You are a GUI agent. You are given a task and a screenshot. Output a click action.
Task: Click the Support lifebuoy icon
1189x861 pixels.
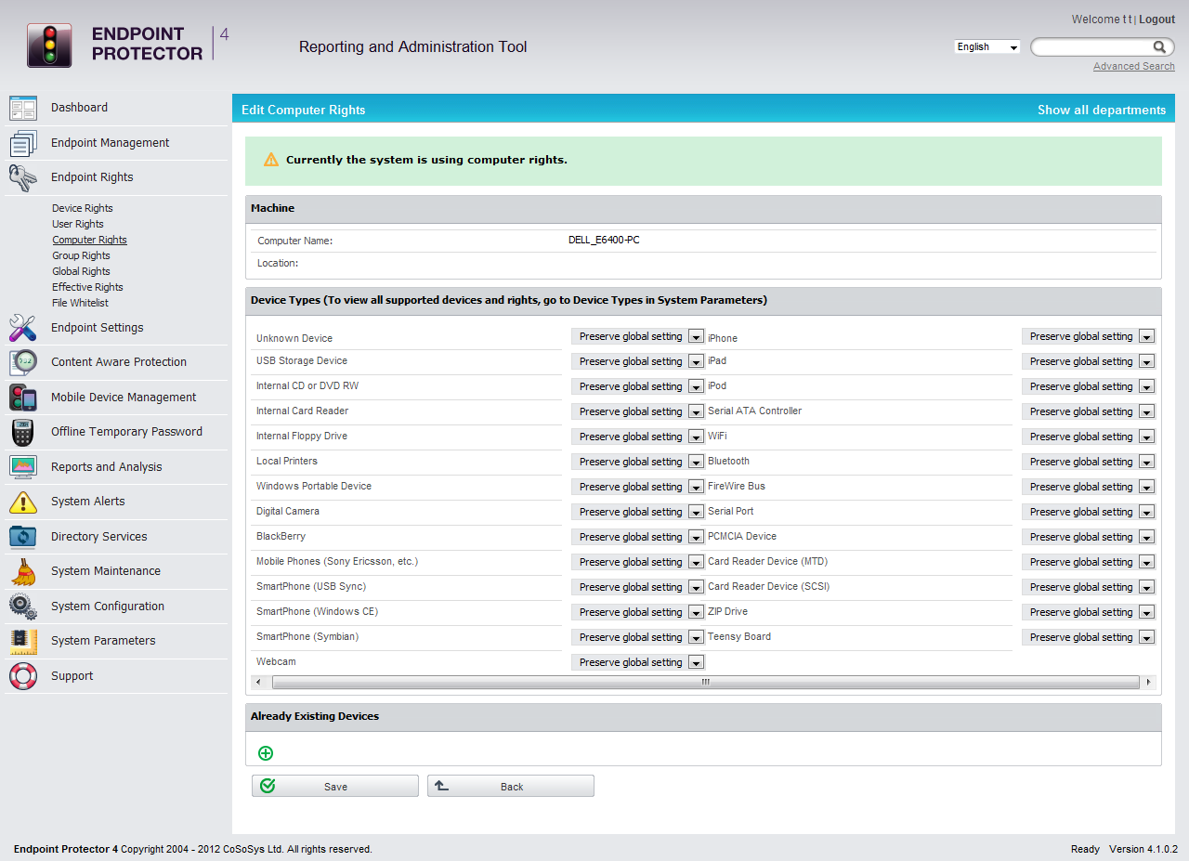tap(23, 676)
